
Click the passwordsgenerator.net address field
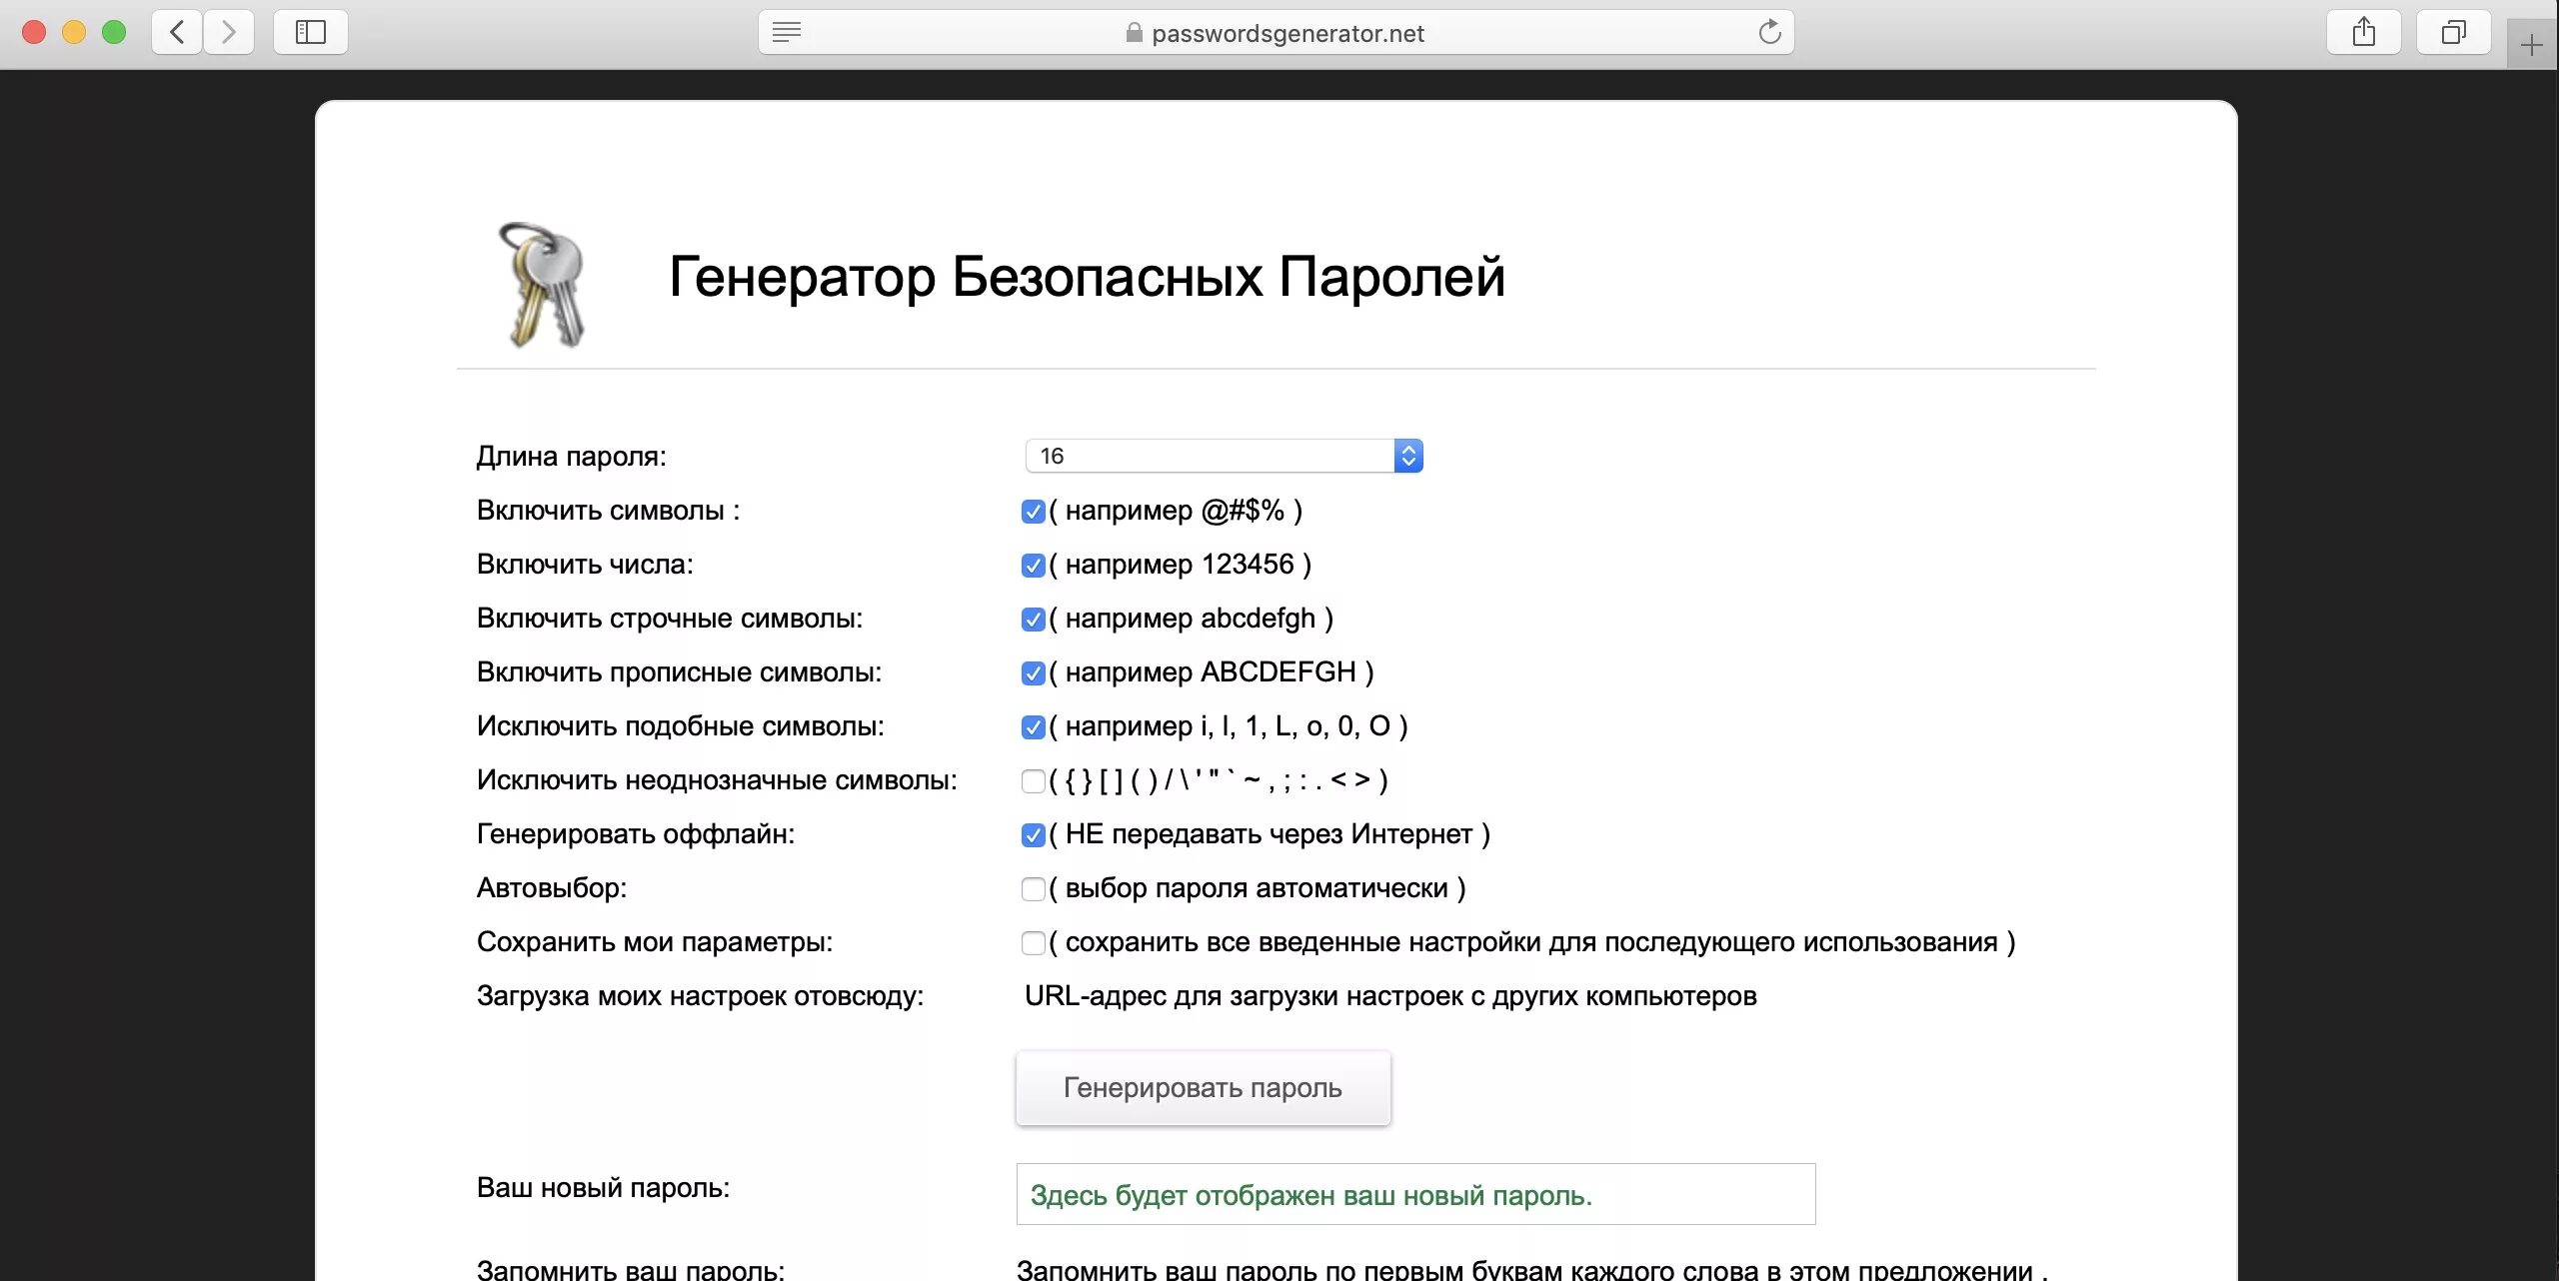coord(1276,32)
